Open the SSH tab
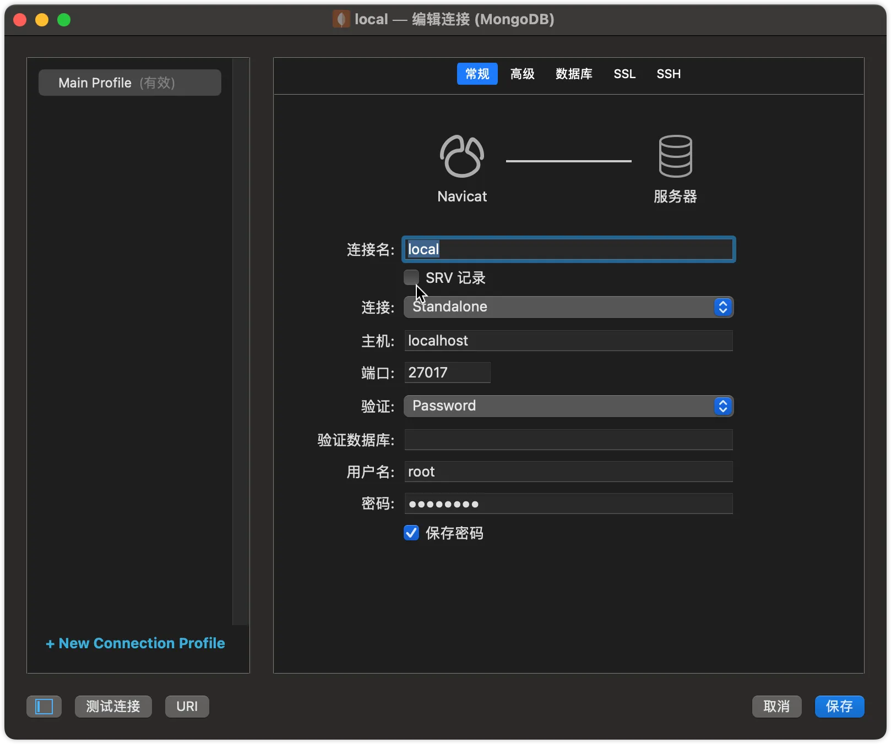Viewport: 891px width, 744px height. pyautogui.click(x=669, y=74)
